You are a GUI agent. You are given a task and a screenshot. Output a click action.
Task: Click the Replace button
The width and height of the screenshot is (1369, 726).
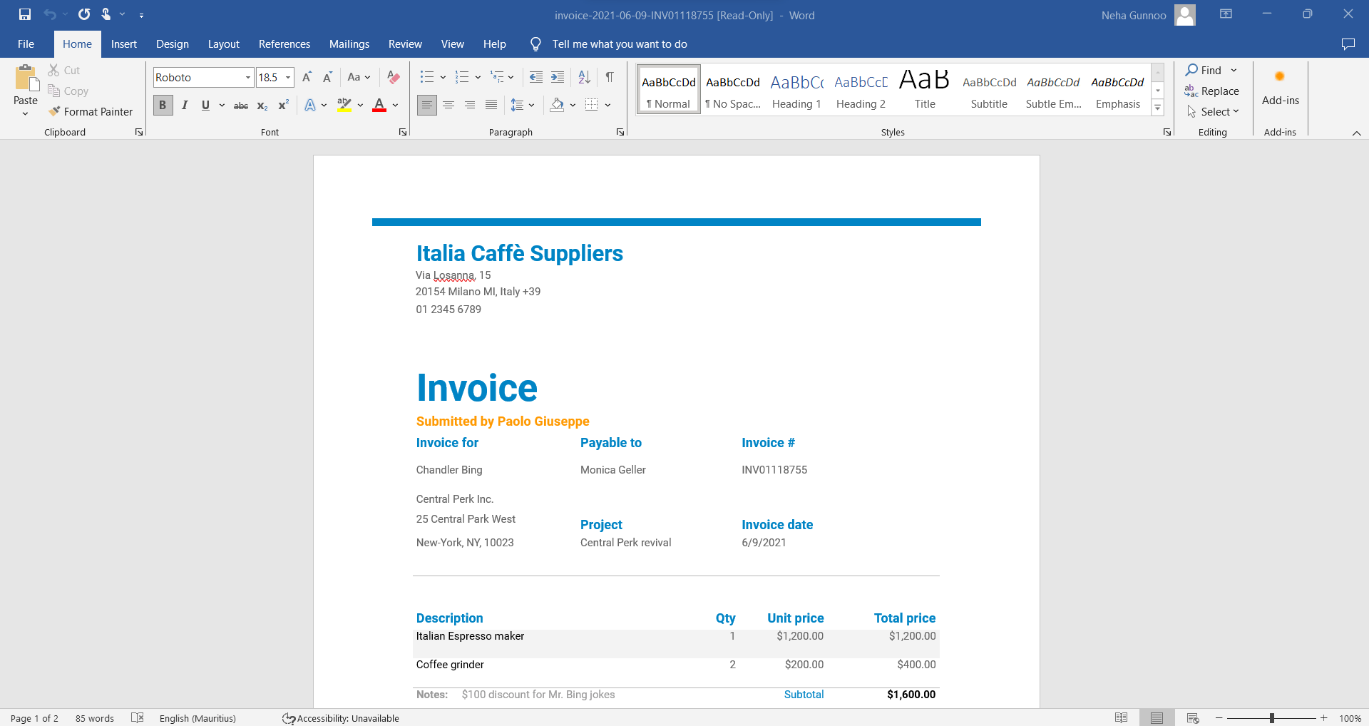pyautogui.click(x=1212, y=91)
